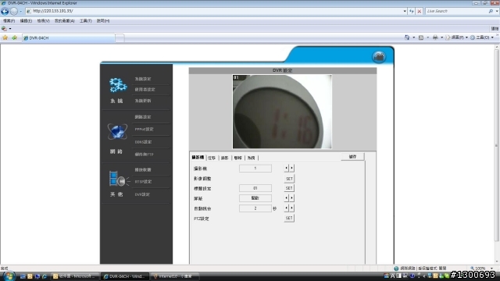This screenshot has height=281, width=500.
Task: Click the red Stop loading icon
Action: (420, 11)
